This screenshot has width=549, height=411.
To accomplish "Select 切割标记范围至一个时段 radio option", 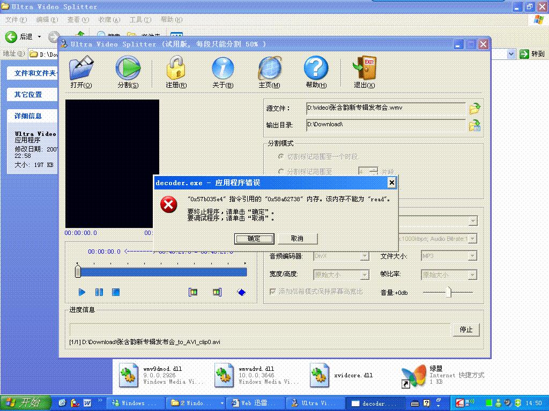I will point(280,157).
